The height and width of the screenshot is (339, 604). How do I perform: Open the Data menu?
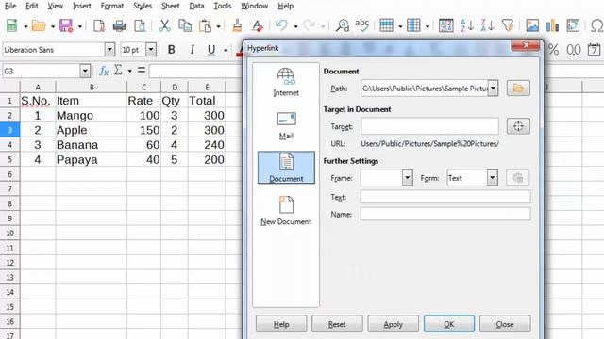[x=196, y=6]
